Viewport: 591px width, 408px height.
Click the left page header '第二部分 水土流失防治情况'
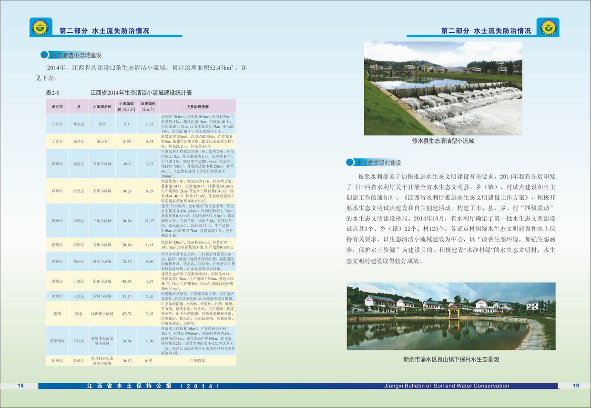pos(104,31)
